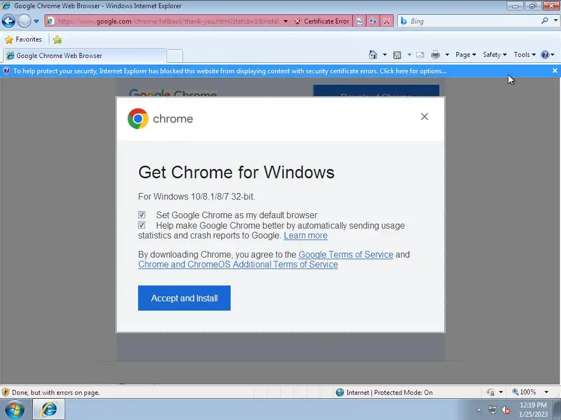Expand the Home button dropdown arrow
Image resolution: width=561 pixels, height=420 pixels.
point(385,55)
